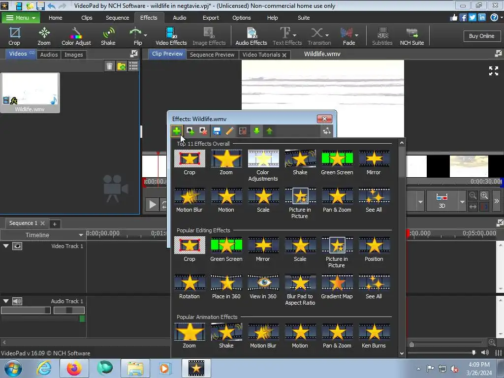The width and height of the screenshot is (504, 378).
Task: Toggle clip bin list view icon
Action: click(133, 66)
